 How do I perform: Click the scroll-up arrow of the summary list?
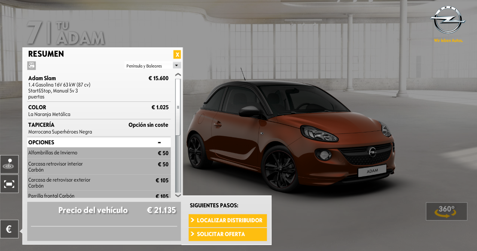(178, 75)
